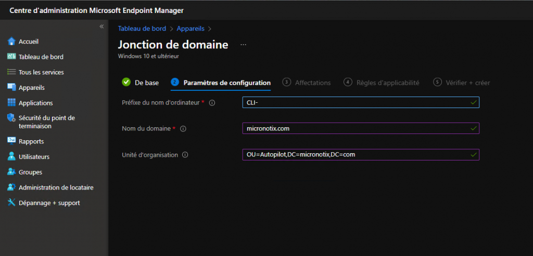Click the Accueil home icon

(x=11, y=41)
